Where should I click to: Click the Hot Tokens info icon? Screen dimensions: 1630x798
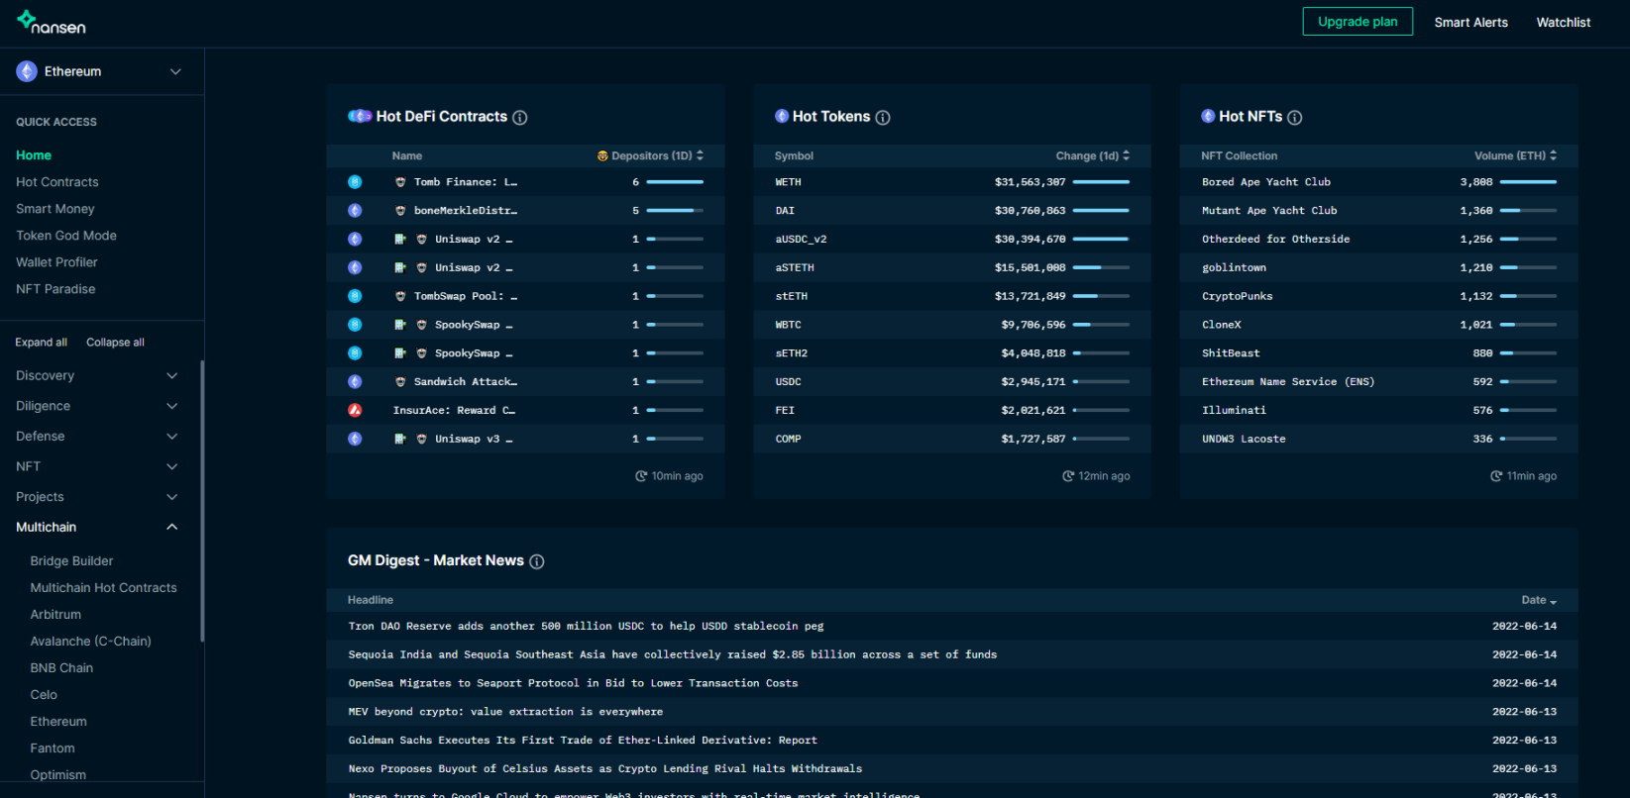pyautogui.click(x=883, y=118)
